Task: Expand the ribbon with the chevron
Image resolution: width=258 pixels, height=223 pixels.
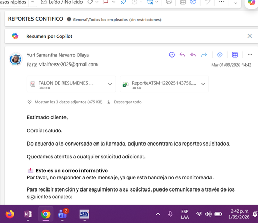Action: pos(236,3)
